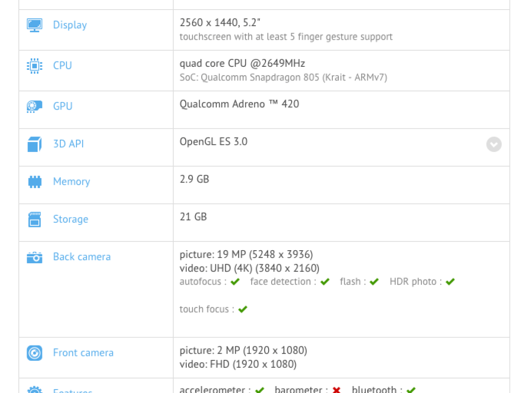Expand the OpenGL ES 3.0 details arrow
524x393 pixels.
point(494,144)
